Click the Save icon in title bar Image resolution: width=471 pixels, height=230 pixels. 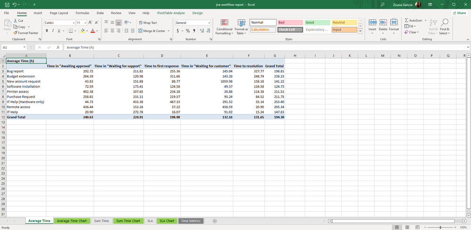7,5
